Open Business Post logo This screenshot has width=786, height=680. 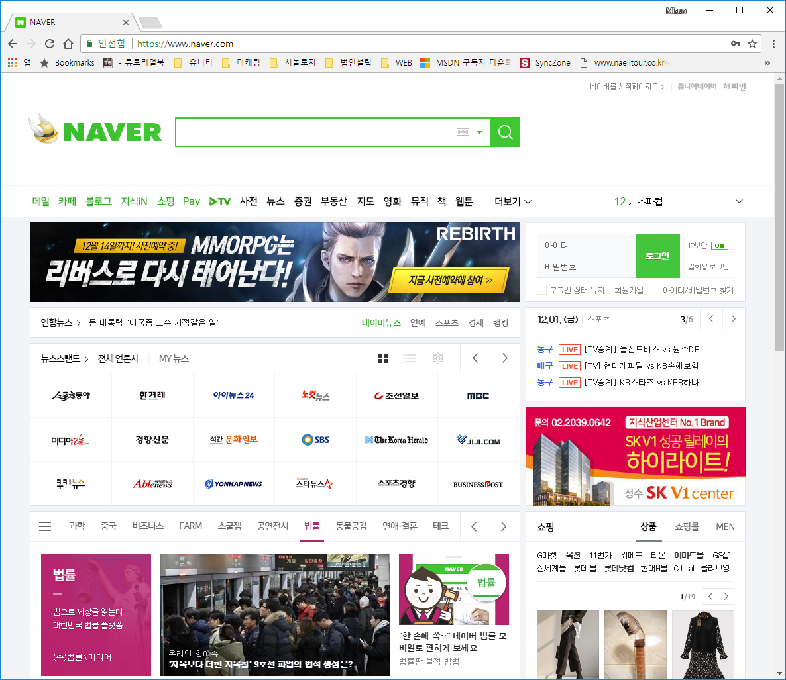click(x=478, y=484)
